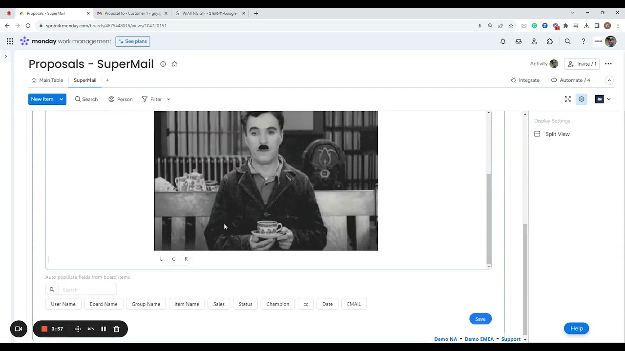Open the Demo EMEA link

click(479, 339)
